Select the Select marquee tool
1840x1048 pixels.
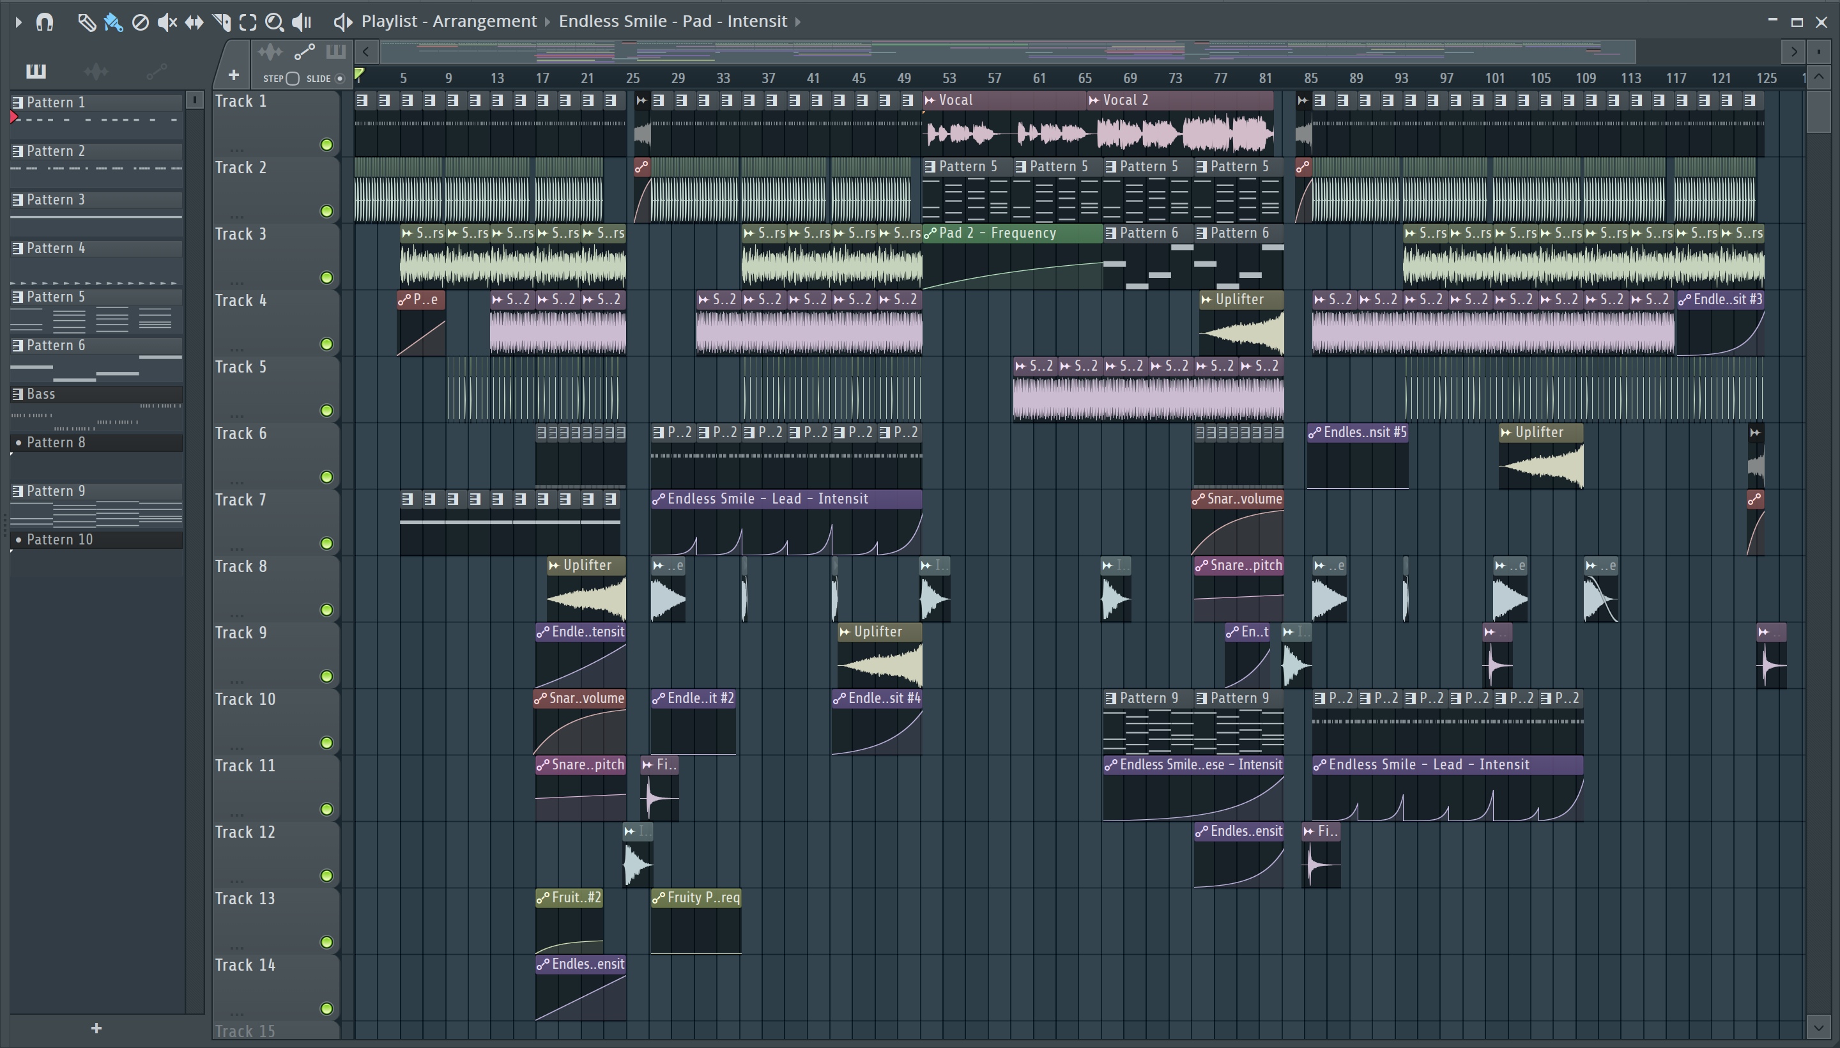click(x=247, y=22)
